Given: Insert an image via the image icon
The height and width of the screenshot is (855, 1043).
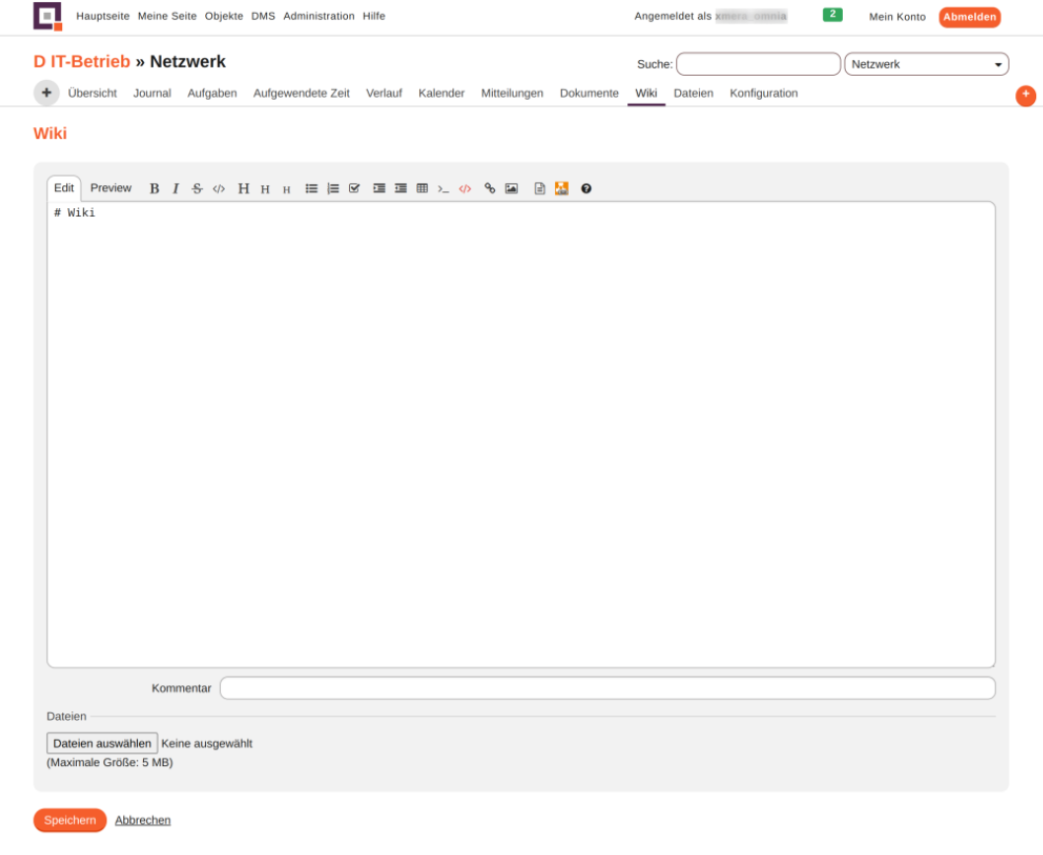Looking at the screenshot, I should coord(510,188).
